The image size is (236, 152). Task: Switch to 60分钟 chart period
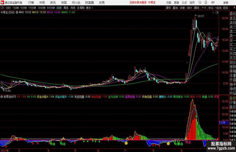point(51,8)
